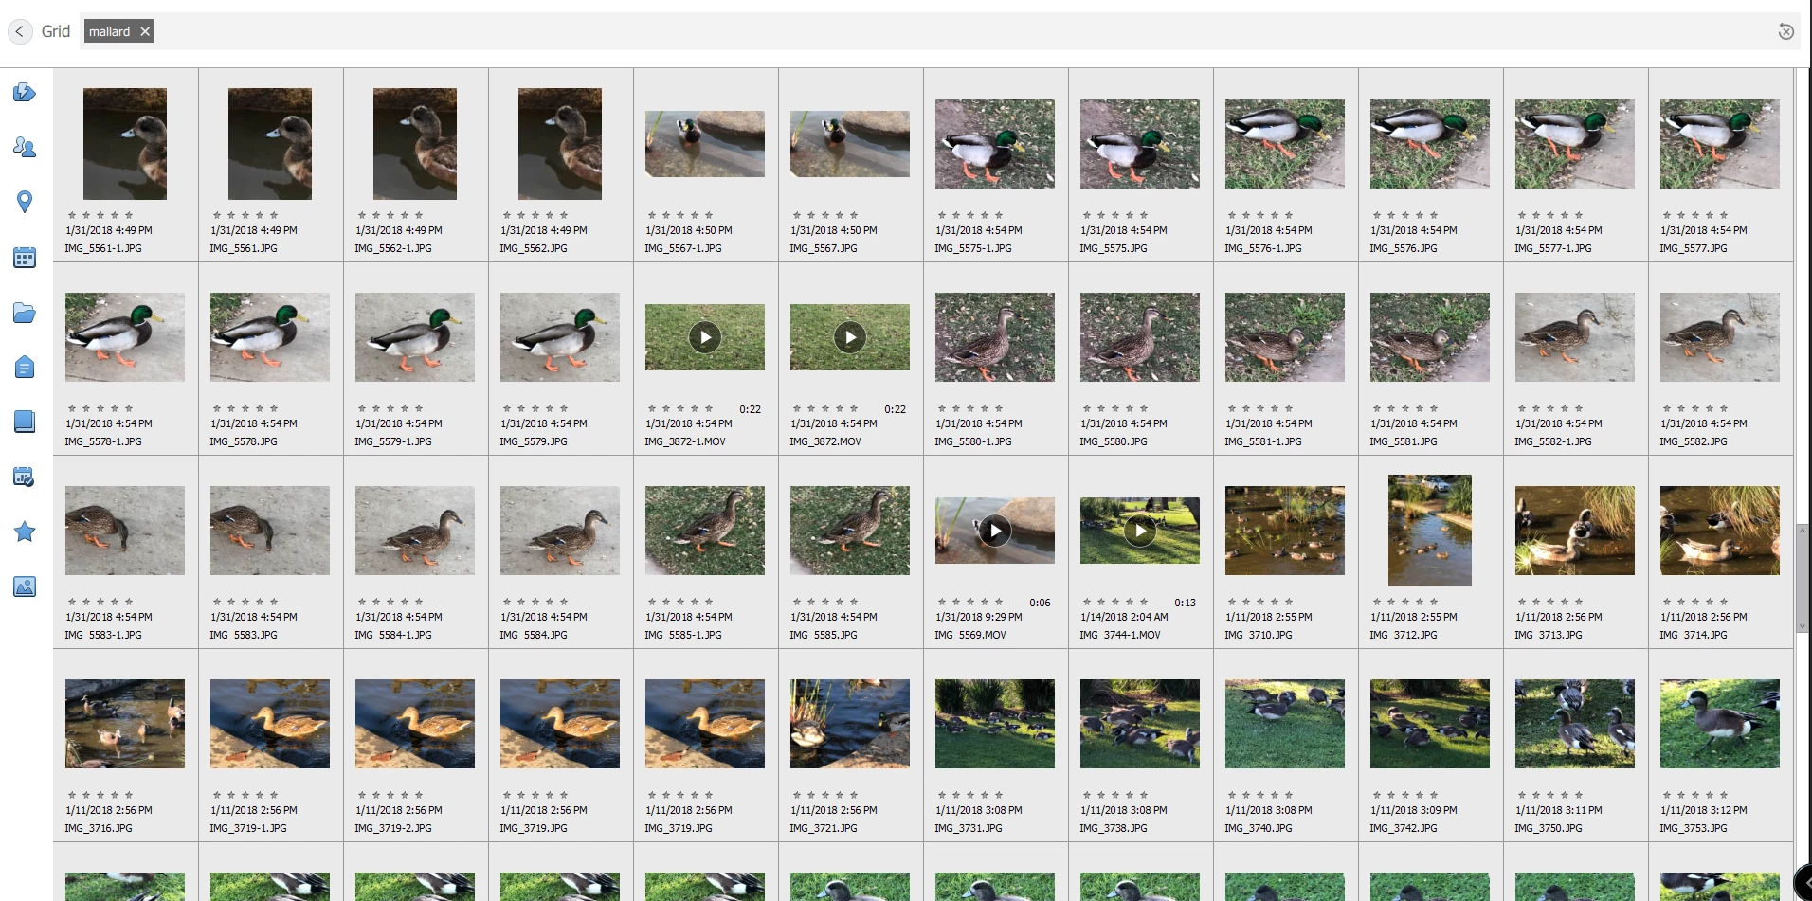Click filename text IMG_3738.JPG
1812x901 pixels.
pos(1114,828)
